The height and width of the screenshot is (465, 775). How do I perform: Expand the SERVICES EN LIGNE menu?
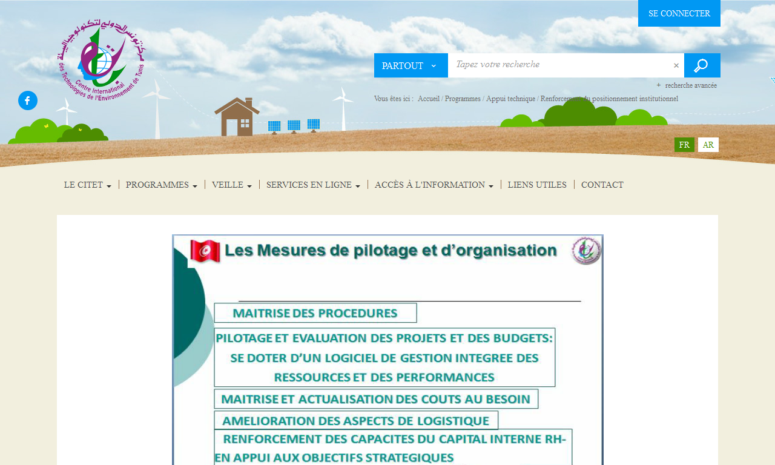click(313, 185)
